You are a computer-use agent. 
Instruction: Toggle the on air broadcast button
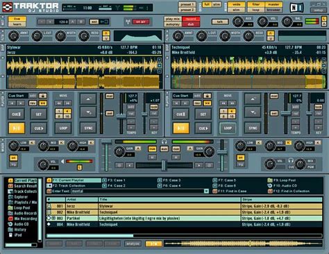[141, 22]
